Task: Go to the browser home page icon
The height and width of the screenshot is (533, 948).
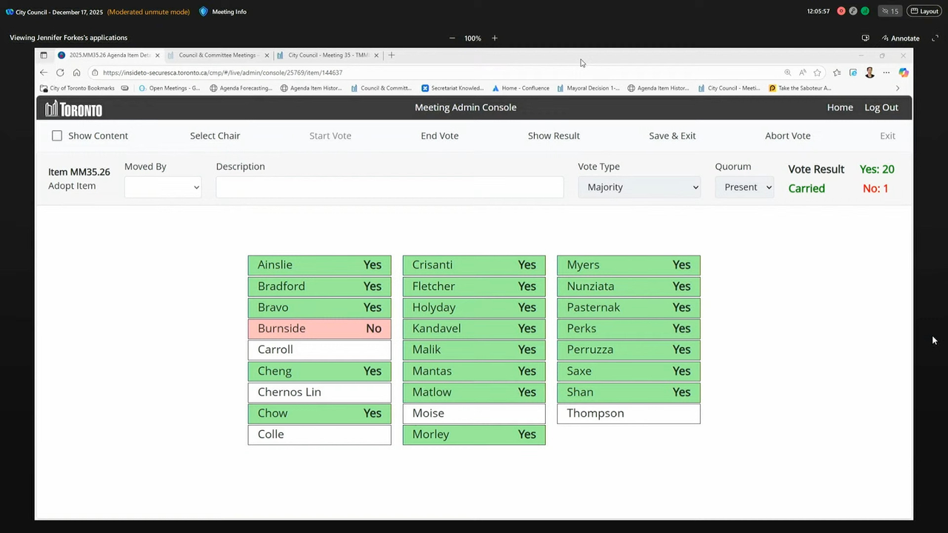Action: coord(76,73)
